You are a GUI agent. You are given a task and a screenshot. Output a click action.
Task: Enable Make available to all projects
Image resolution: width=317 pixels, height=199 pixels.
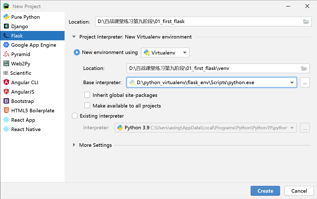pos(87,105)
